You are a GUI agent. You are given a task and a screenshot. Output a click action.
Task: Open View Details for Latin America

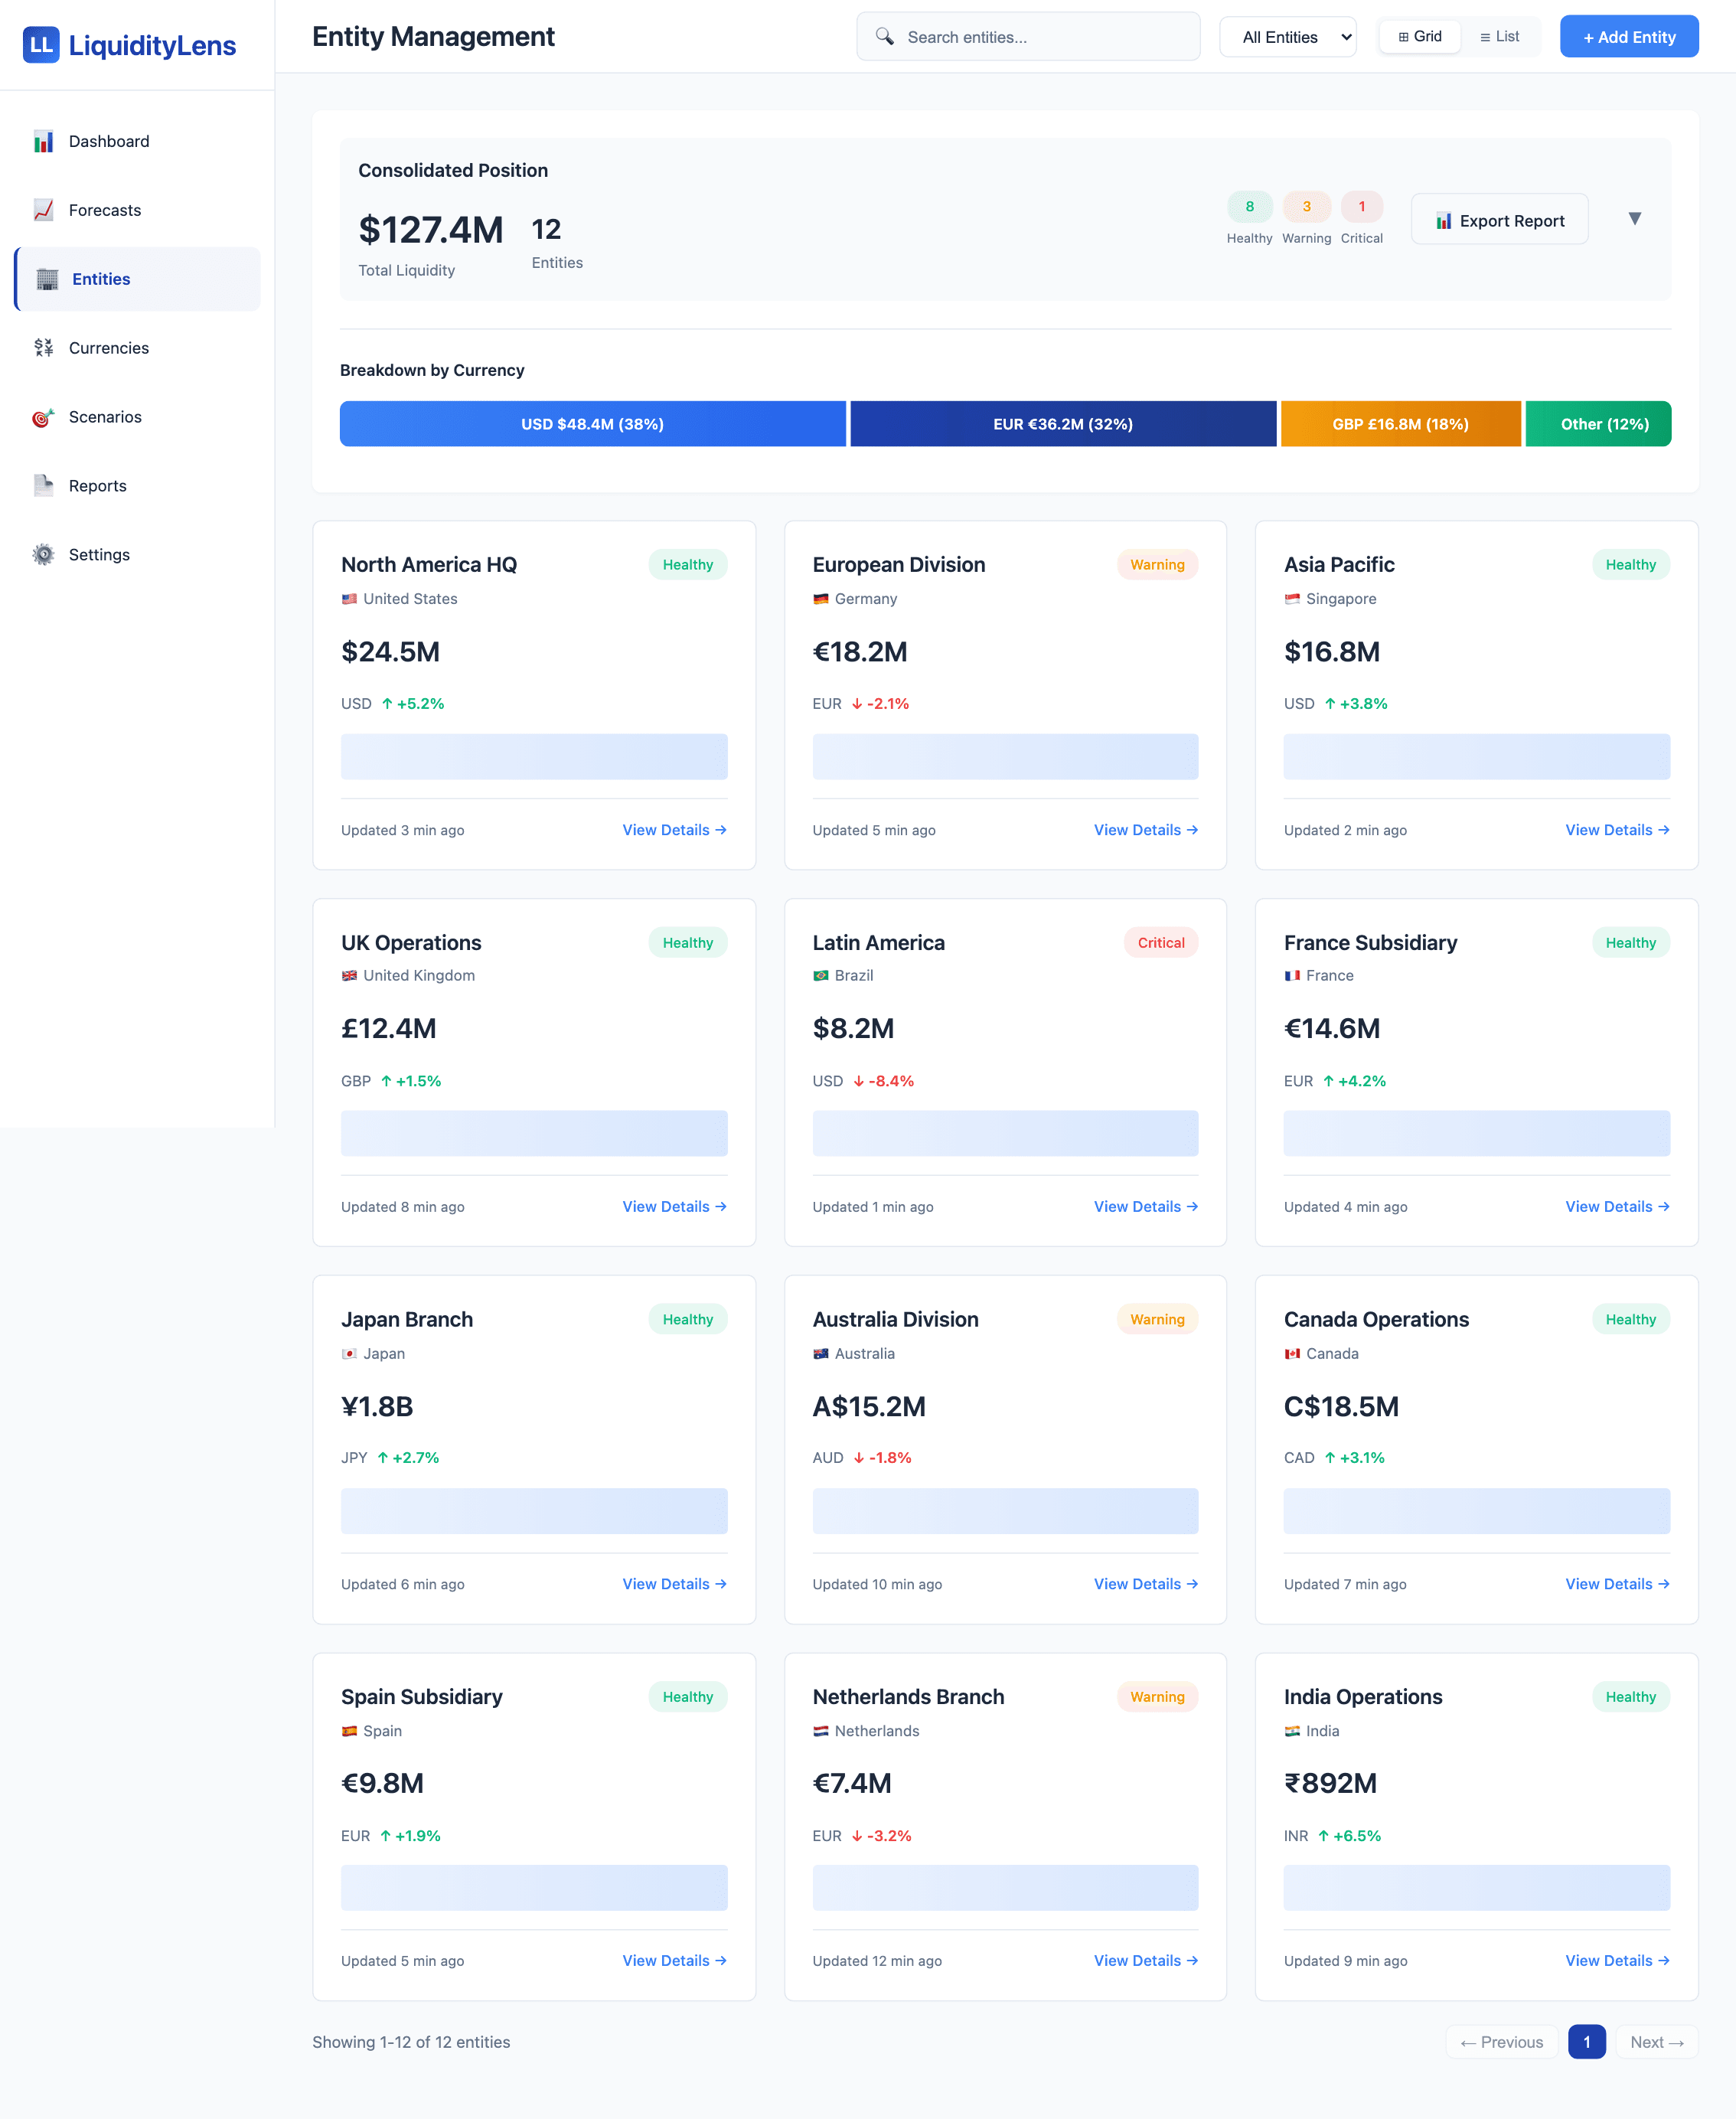click(x=1145, y=1207)
